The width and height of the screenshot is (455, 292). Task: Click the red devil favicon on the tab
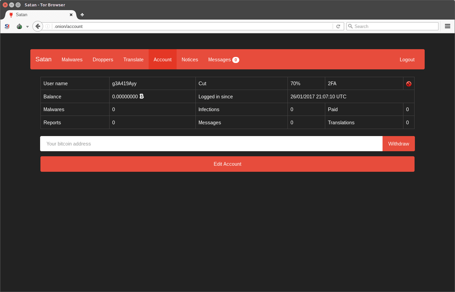(11, 15)
